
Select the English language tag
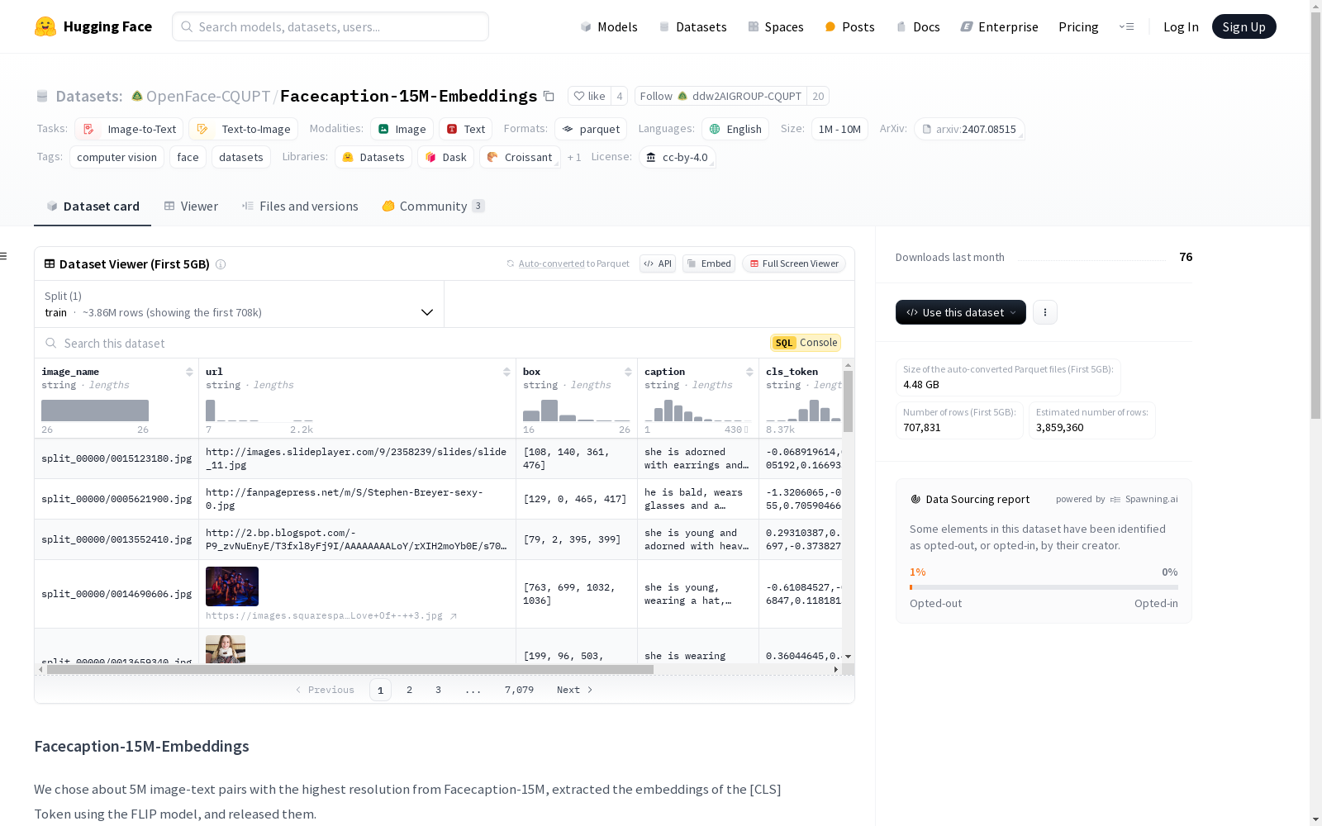[735, 129]
